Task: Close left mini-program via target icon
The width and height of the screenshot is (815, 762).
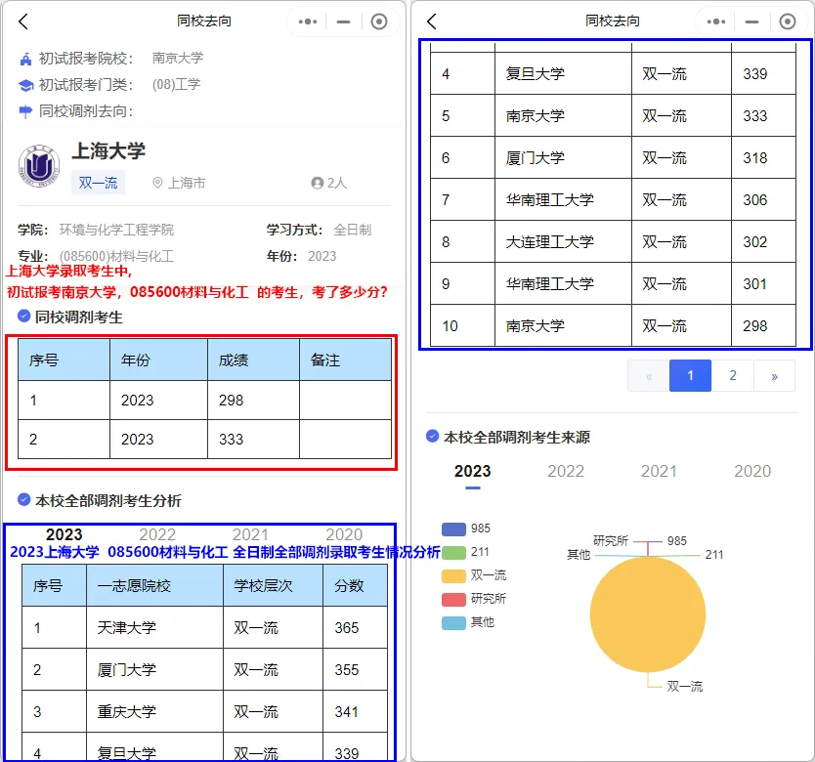Action: (379, 21)
